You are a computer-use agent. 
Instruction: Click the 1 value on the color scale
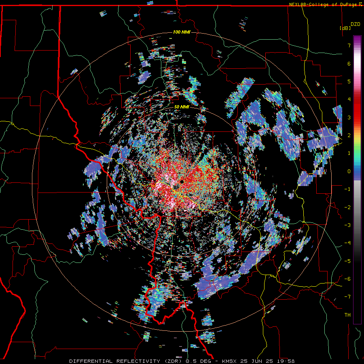349,153
